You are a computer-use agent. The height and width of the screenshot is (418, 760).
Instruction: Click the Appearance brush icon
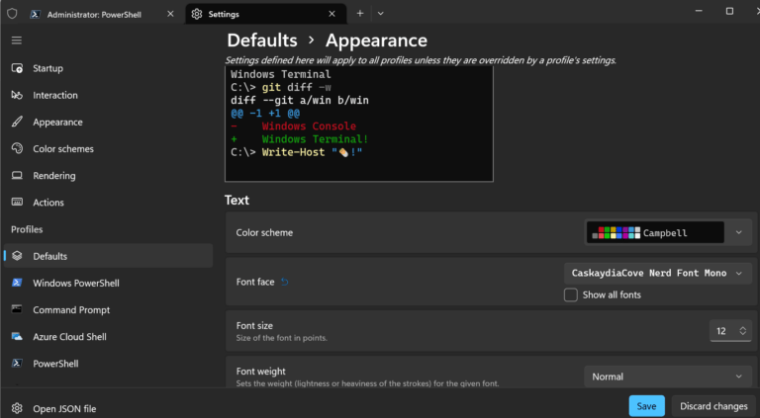click(x=17, y=122)
